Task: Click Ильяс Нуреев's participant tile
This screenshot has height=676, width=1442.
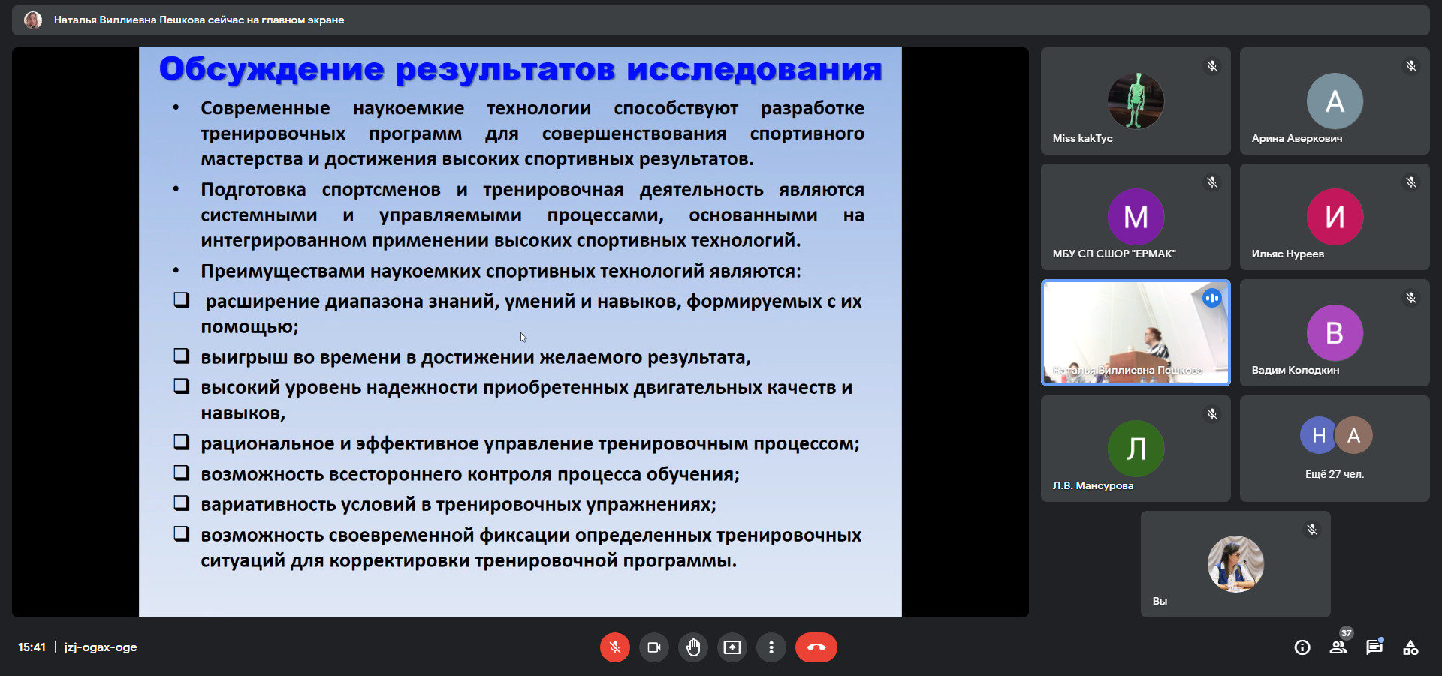Action: (1334, 217)
